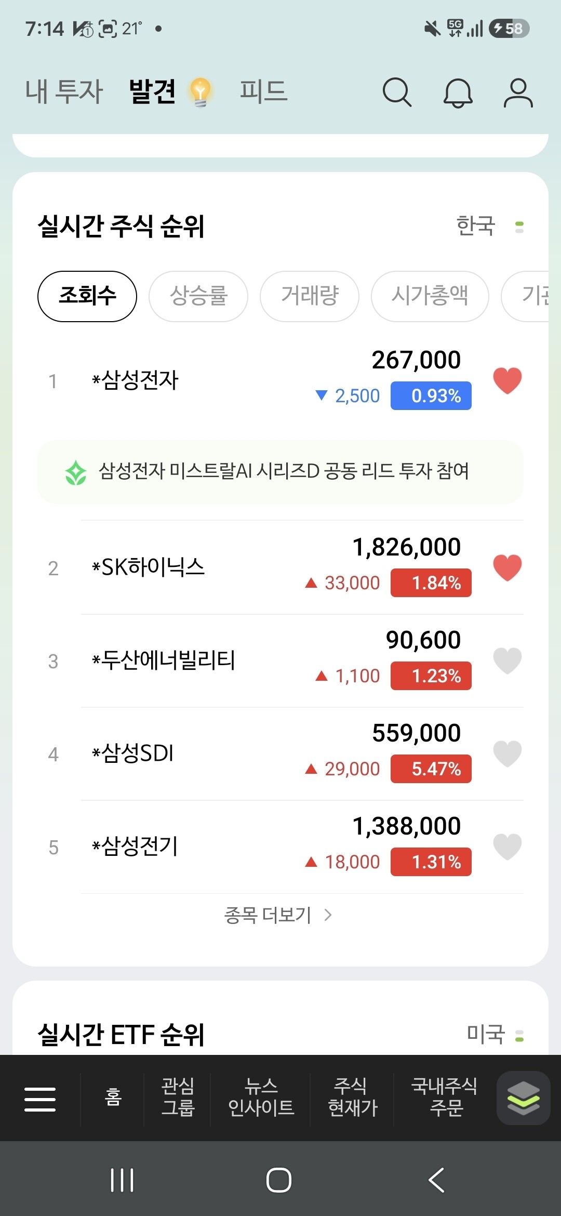
Task: Open 국내주식 주문 in bottom bar
Action: pyautogui.click(x=445, y=1097)
